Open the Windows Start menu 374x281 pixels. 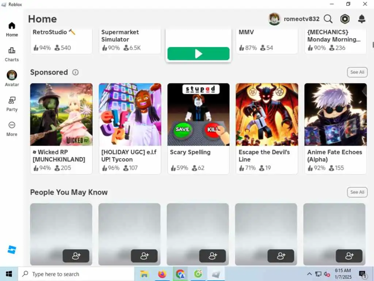[x=9, y=274]
